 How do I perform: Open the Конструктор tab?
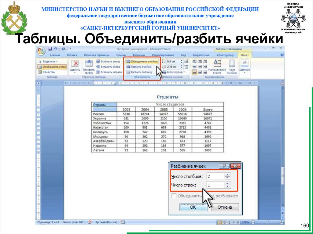[225, 55]
